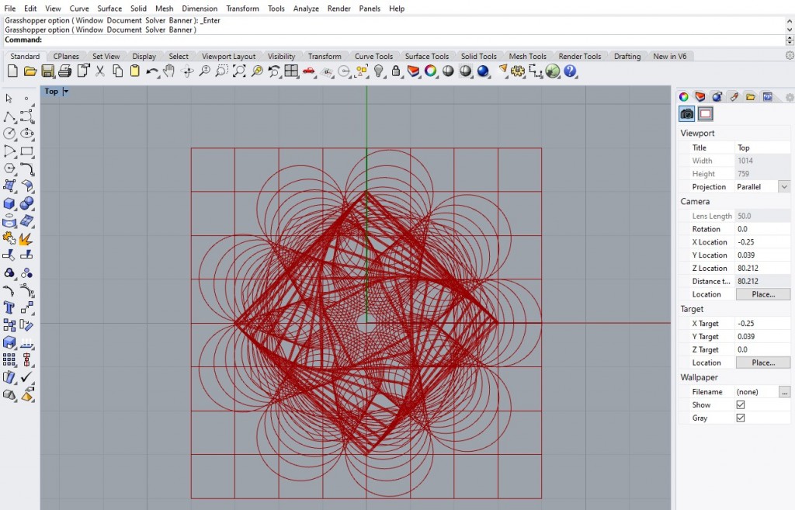Switch to the Surface Tools tab
795x510 pixels.
click(x=426, y=57)
